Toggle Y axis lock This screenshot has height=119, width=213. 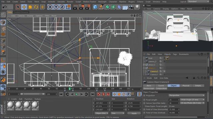pos(56,7)
